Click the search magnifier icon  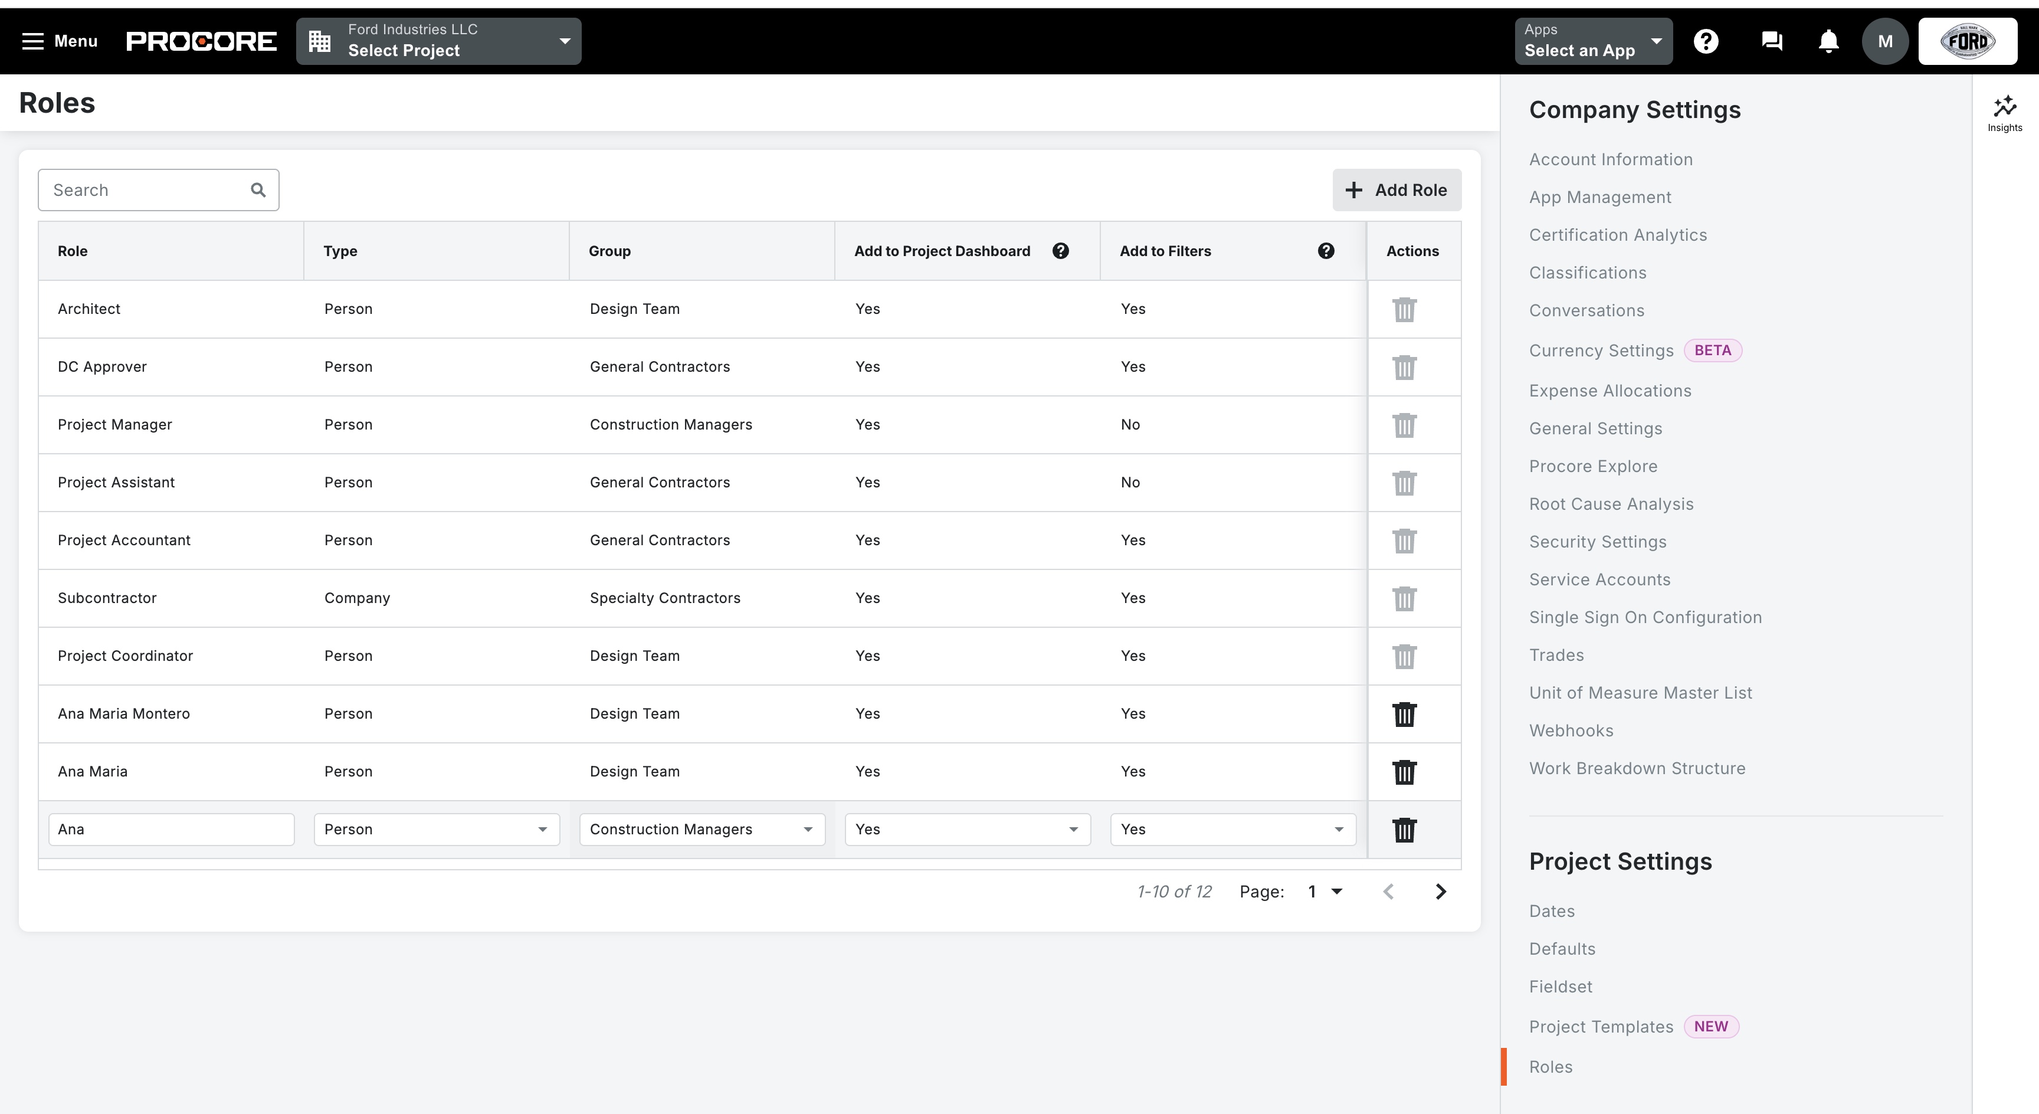[258, 190]
